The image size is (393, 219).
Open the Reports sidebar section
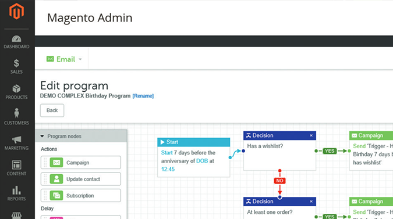click(16, 193)
